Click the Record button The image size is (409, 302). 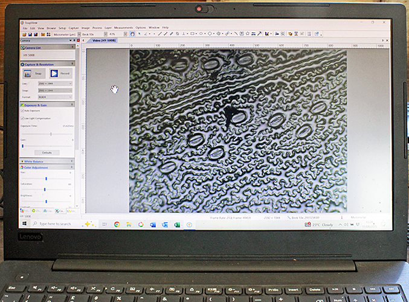tap(60, 74)
